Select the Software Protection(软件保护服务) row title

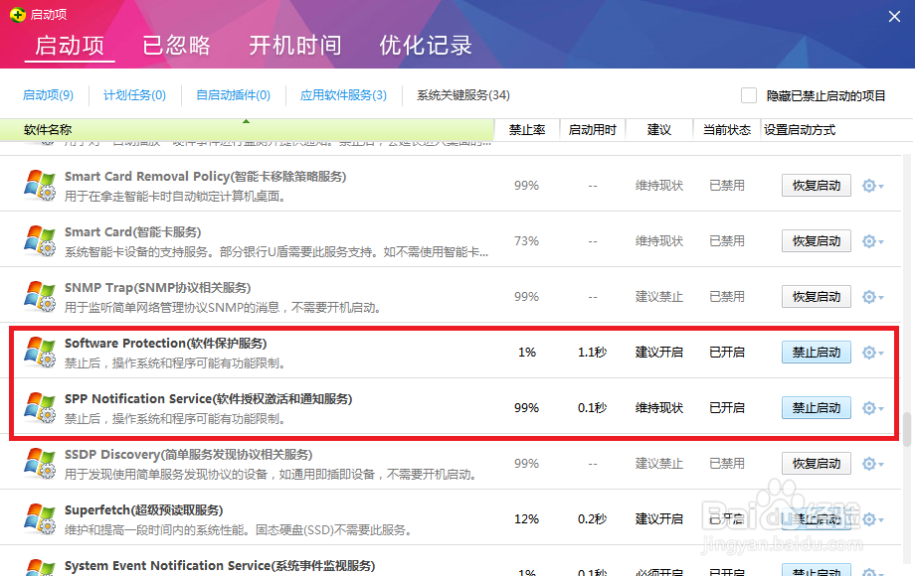(x=166, y=344)
